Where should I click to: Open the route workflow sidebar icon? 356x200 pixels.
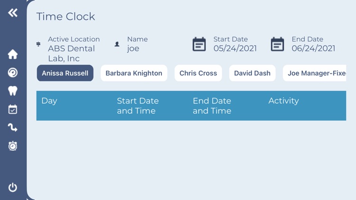[x=13, y=127]
